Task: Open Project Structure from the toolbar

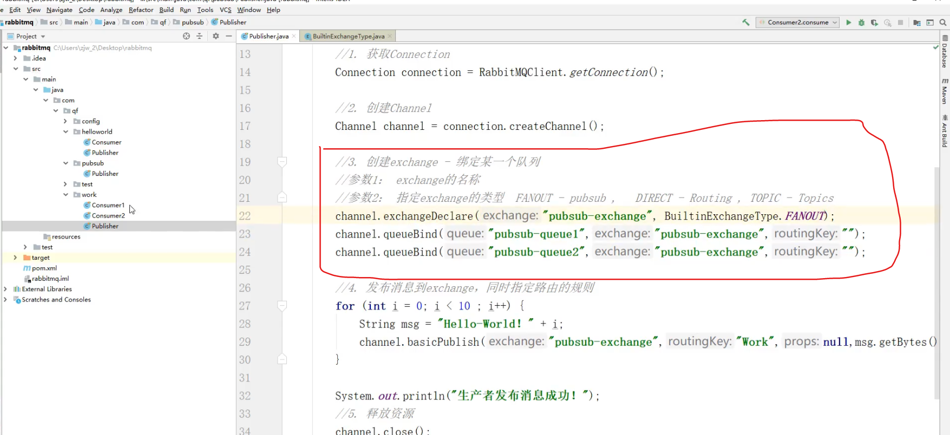Action: [916, 22]
